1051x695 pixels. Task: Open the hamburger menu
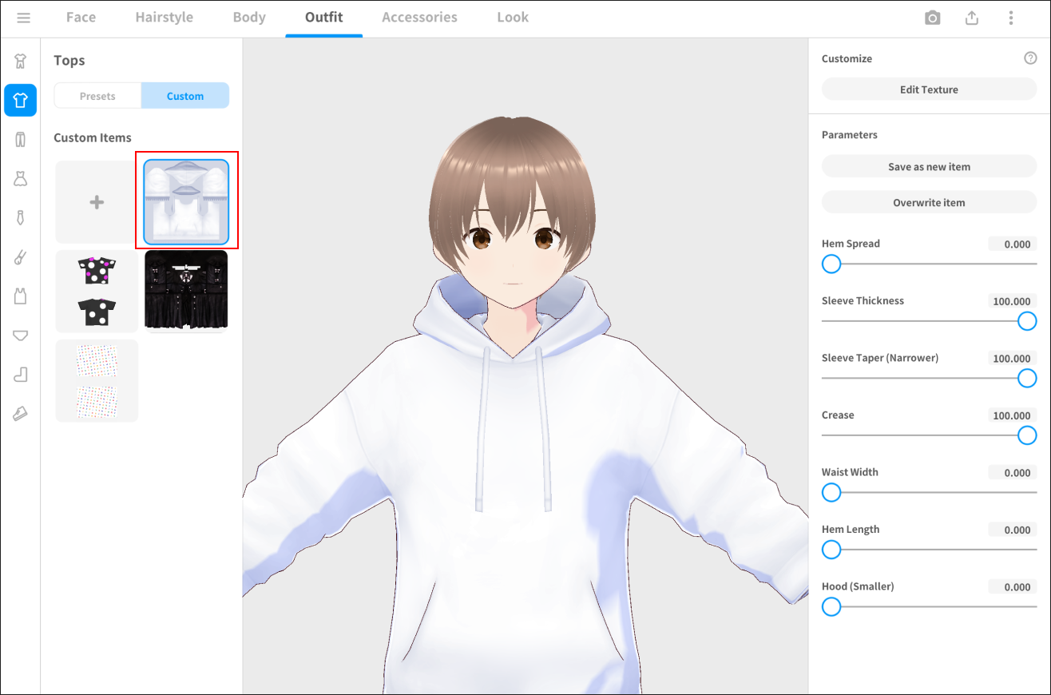click(x=23, y=18)
